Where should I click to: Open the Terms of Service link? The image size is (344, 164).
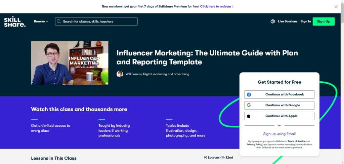(297, 141)
